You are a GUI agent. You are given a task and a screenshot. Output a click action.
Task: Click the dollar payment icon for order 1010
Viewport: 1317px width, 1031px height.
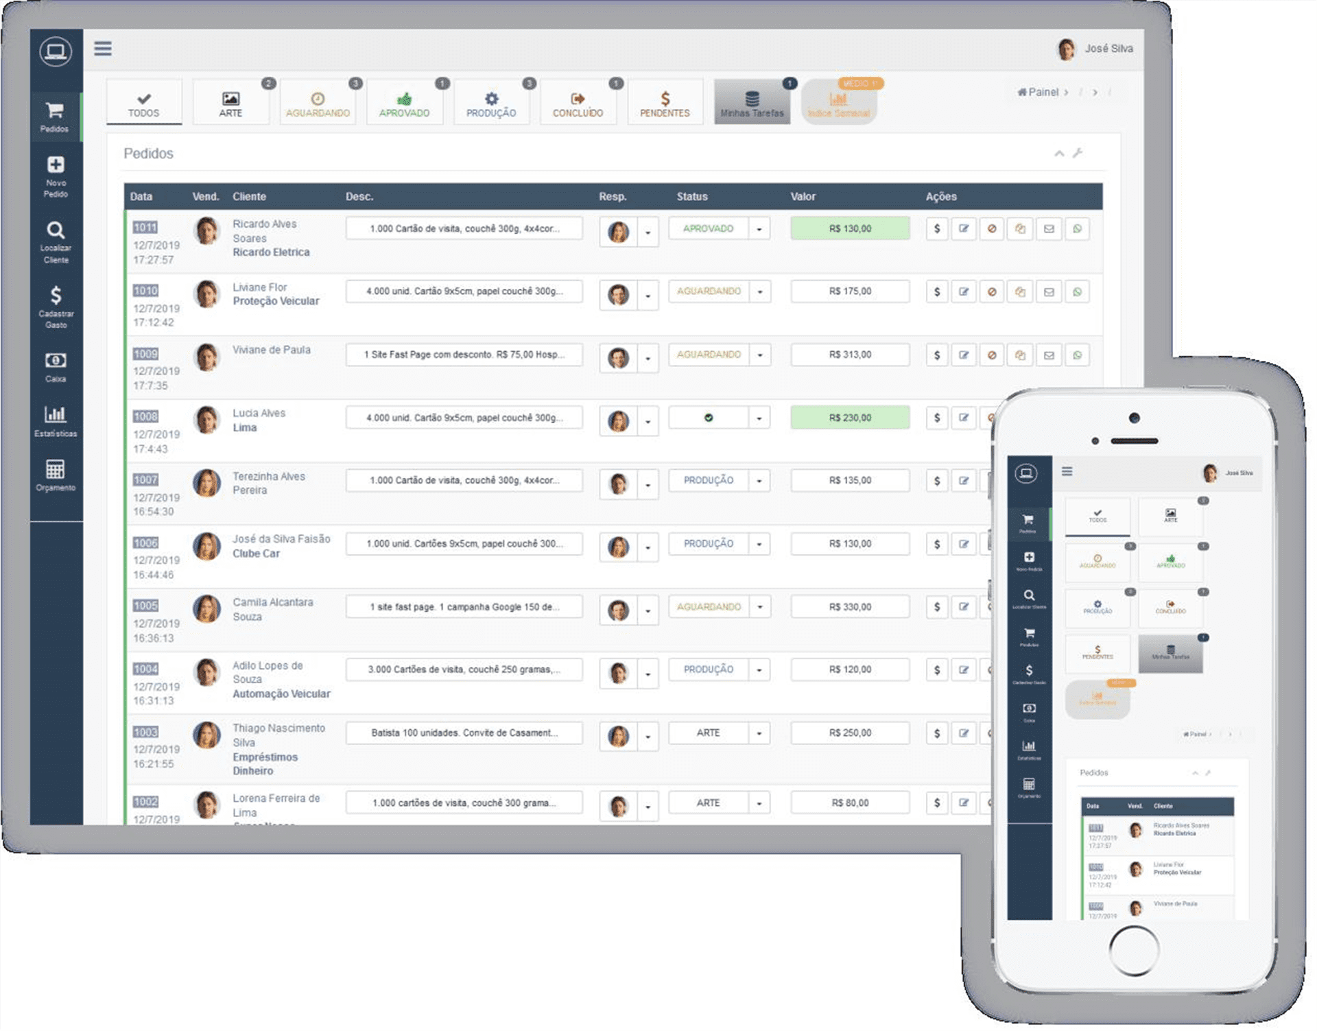coord(937,292)
